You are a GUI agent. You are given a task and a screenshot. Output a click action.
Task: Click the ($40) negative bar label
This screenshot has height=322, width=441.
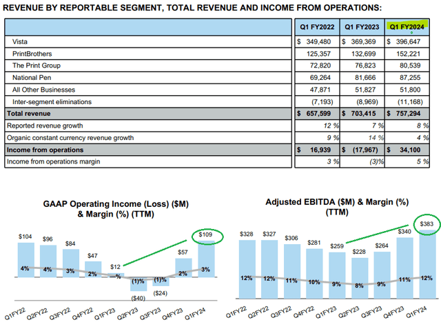click(x=138, y=299)
